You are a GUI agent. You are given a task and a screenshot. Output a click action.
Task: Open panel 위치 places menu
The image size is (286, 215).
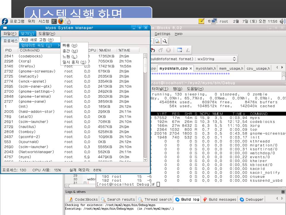[31, 21]
